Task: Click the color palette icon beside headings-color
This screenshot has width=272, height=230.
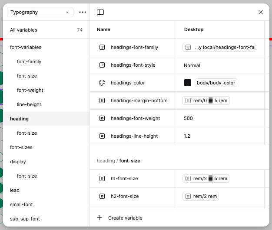Action: pyautogui.click(x=102, y=83)
